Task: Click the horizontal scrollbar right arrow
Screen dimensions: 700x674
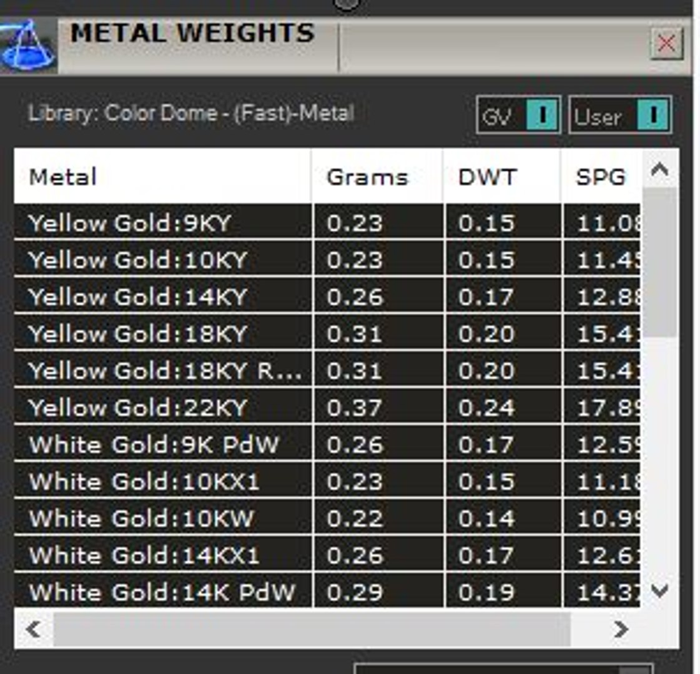Action: pyautogui.click(x=621, y=630)
